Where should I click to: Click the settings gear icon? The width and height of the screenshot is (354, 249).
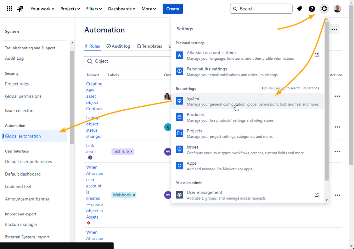[324, 9]
